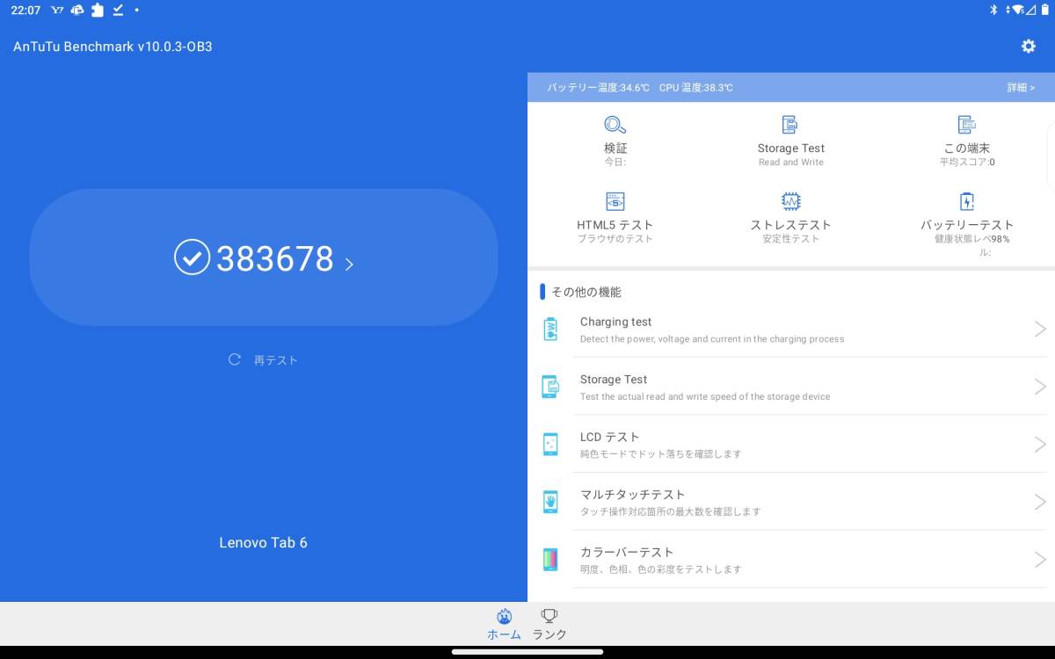Tap the 'CPU 温度:38.3℃' reading
This screenshot has height=659, width=1055.
click(696, 88)
